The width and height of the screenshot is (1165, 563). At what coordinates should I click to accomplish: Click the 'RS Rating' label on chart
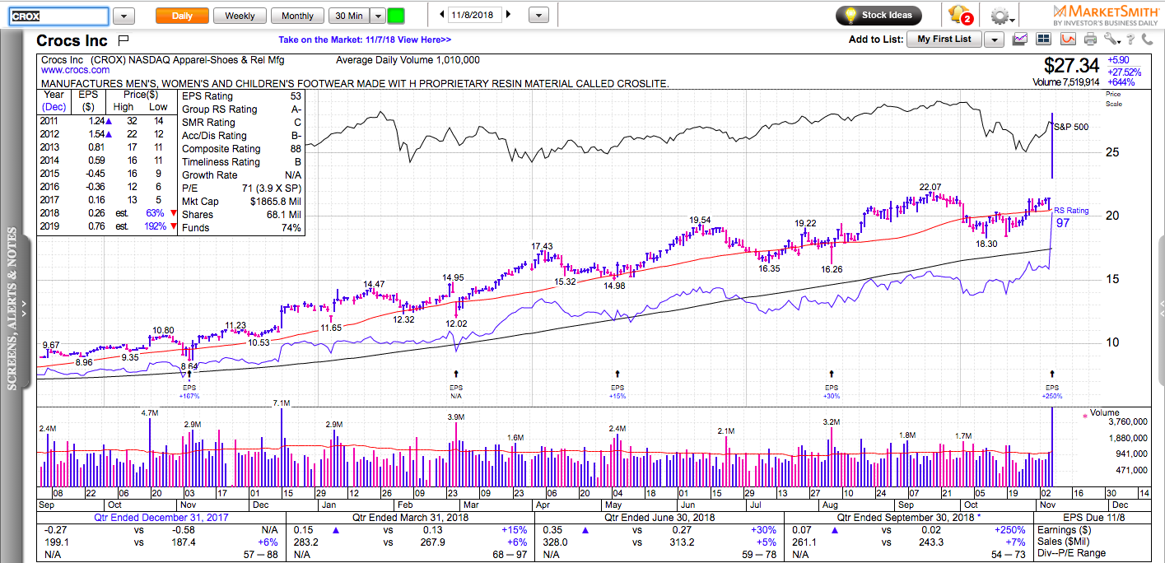pyautogui.click(x=1071, y=211)
